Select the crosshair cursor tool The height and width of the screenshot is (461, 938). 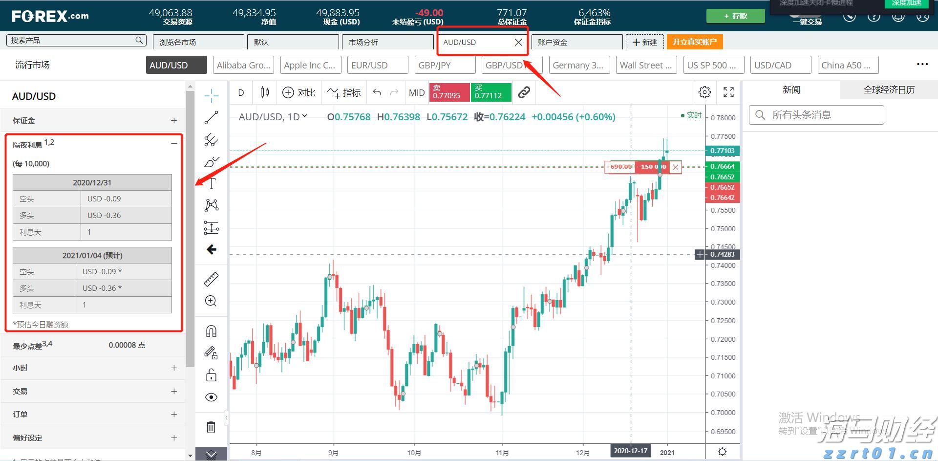pyautogui.click(x=211, y=95)
